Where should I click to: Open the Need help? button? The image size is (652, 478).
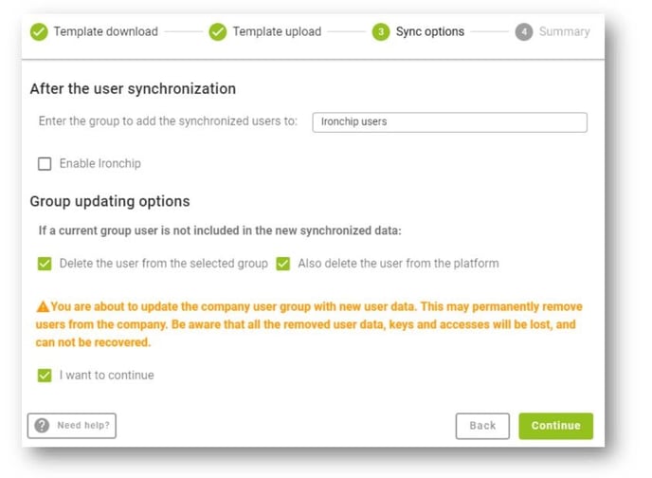point(72,426)
